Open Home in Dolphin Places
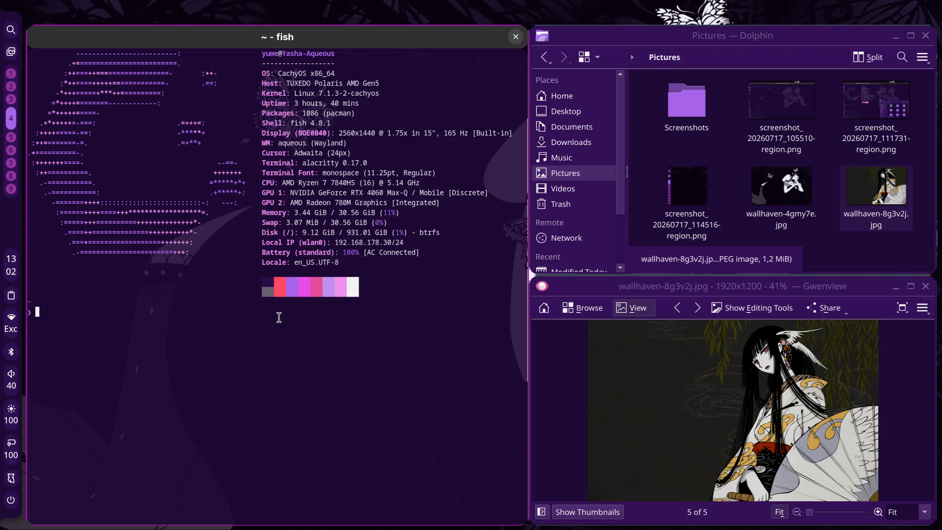 (574, 96)
